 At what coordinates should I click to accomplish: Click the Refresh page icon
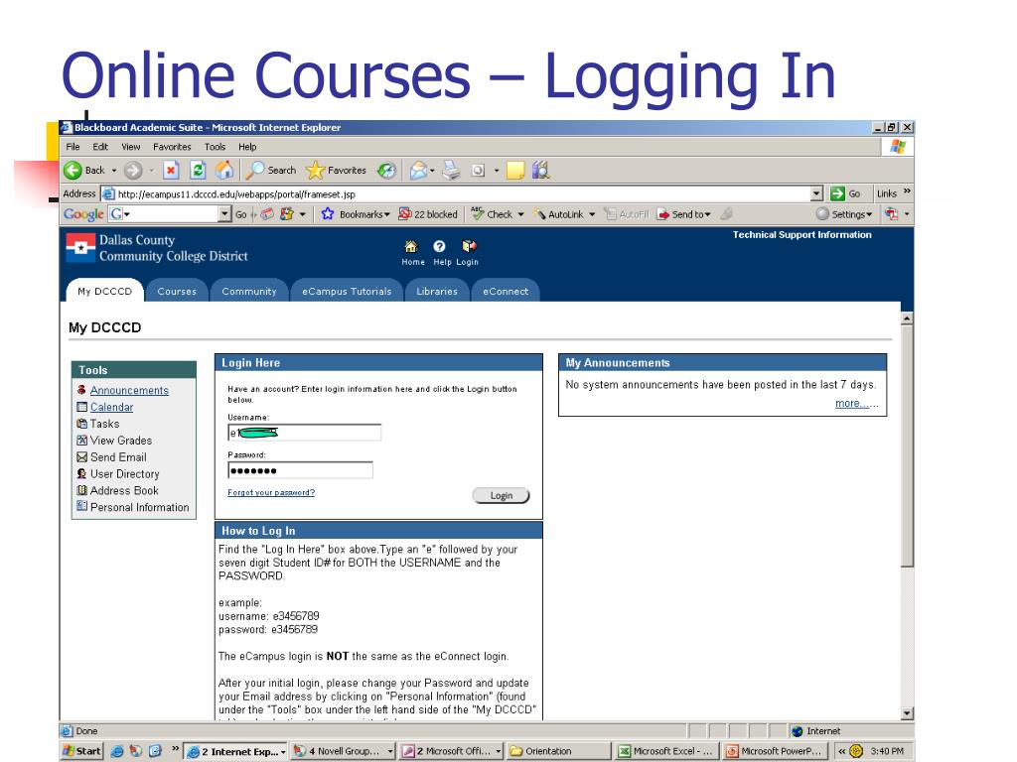pyautogui.click(x=198, y=171)
